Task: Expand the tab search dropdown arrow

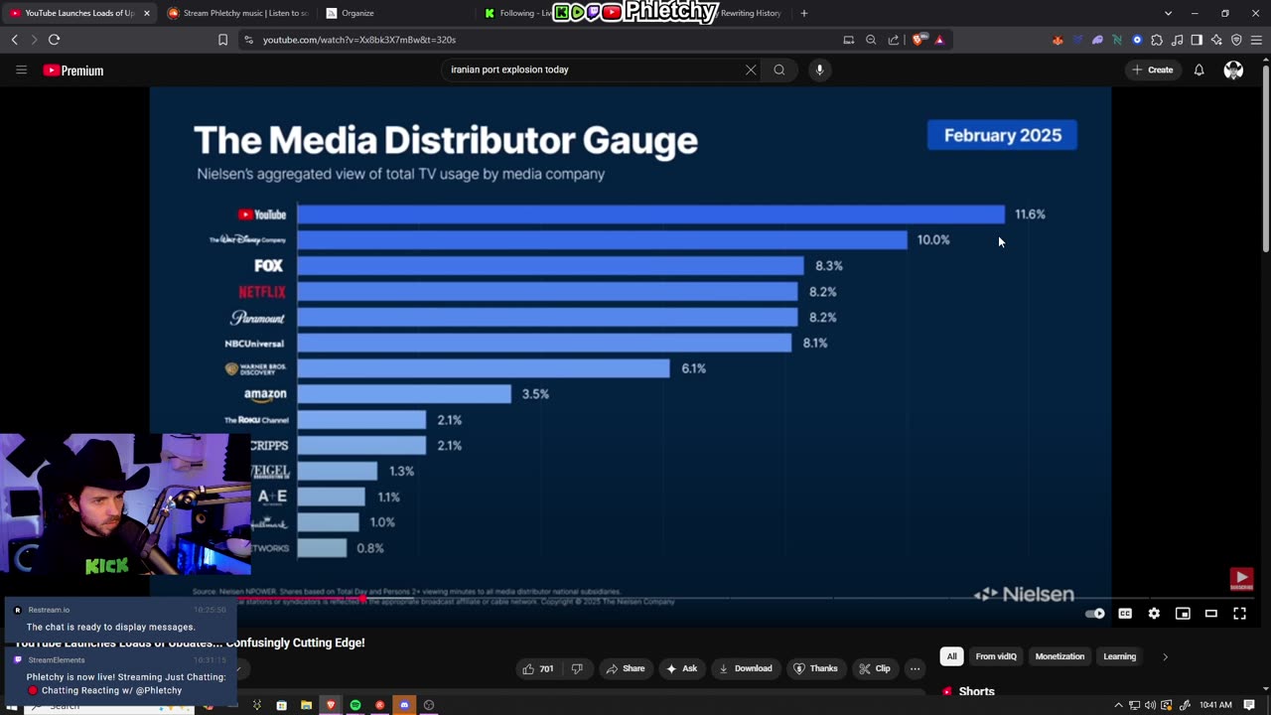Action: coord(1168,13)
